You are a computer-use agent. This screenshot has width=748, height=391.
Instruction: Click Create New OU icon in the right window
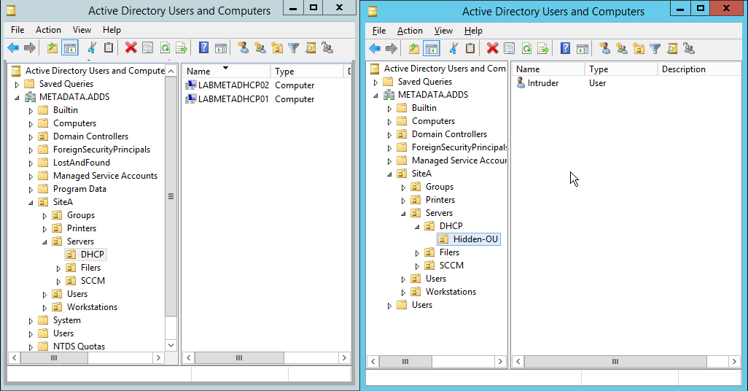(x=639, y=48)
